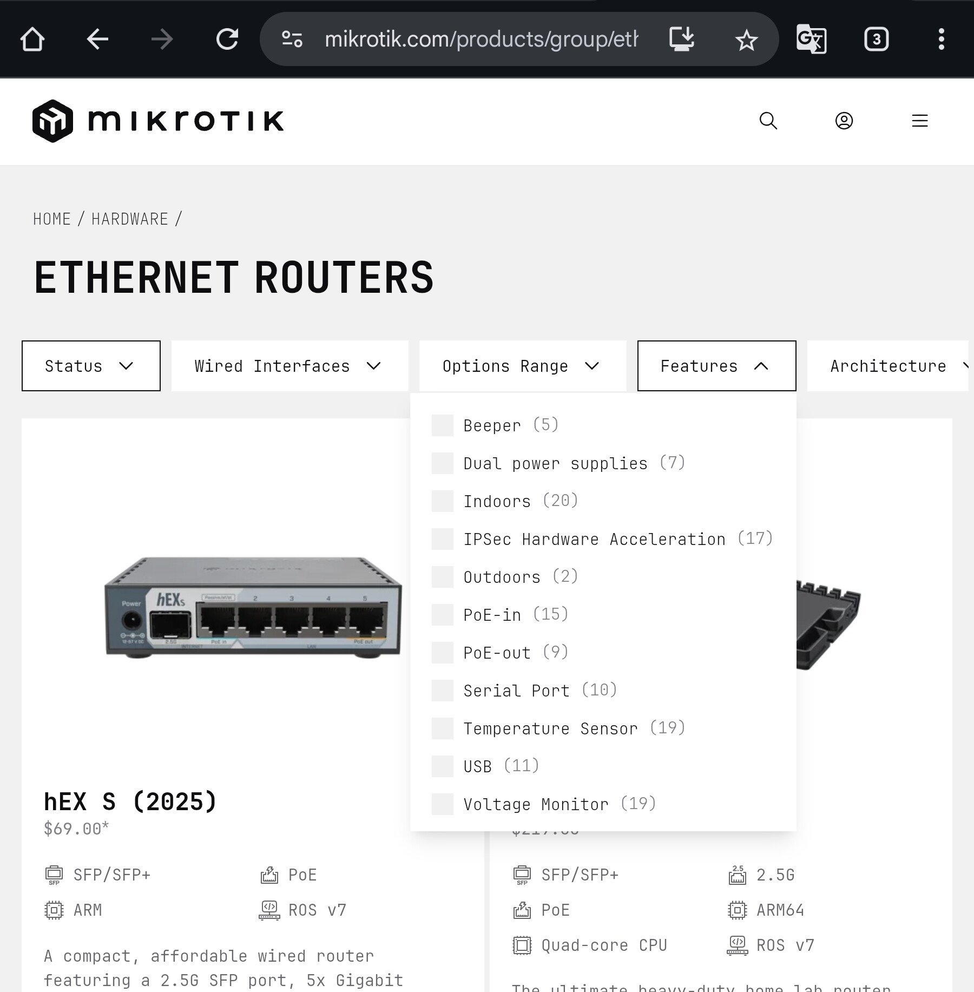Open the Wired Interfaces dropdown
974x992 pixels.
(x=289, y=366)
